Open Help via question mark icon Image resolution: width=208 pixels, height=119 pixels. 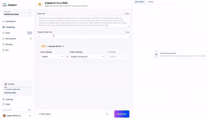[3, 104]
